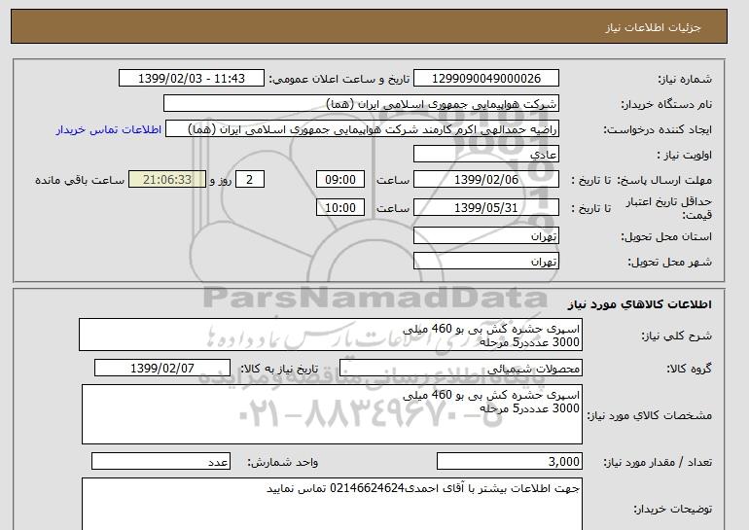Click the response deadline time 09:00

[x=340, y=180]
